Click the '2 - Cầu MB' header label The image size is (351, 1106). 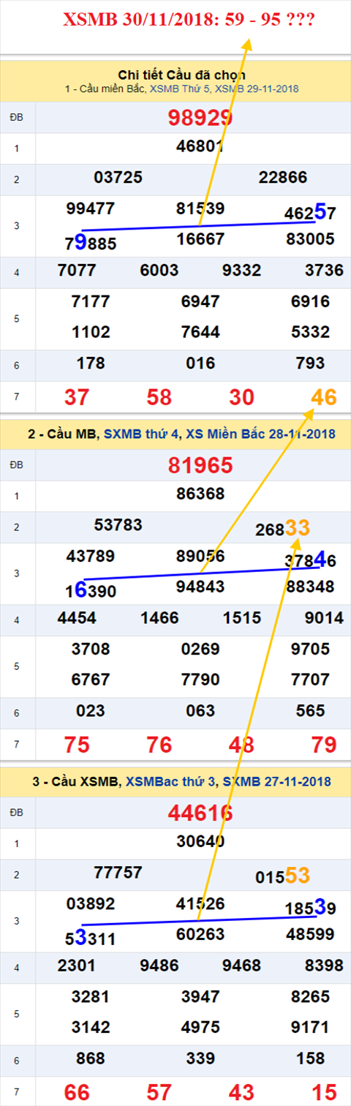pos(61,434)
